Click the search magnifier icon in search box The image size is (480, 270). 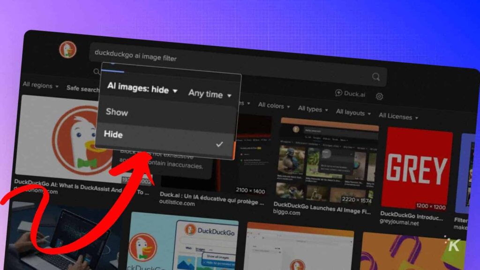376,77
